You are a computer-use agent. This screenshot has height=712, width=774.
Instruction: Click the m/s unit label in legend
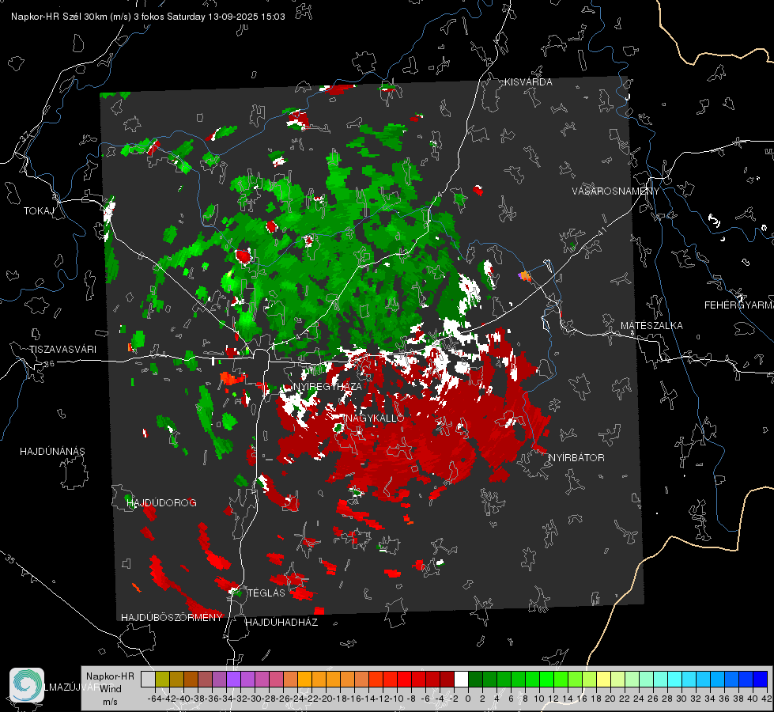(x=110, y=702)
